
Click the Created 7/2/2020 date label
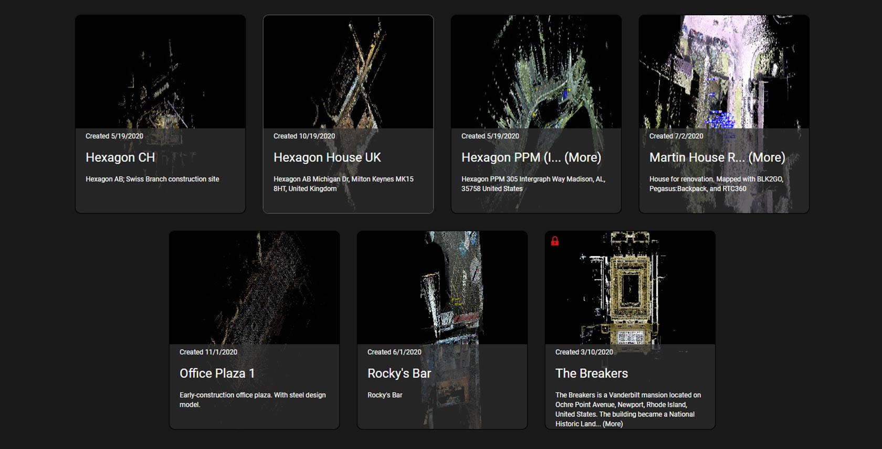[x=676, y=136]
